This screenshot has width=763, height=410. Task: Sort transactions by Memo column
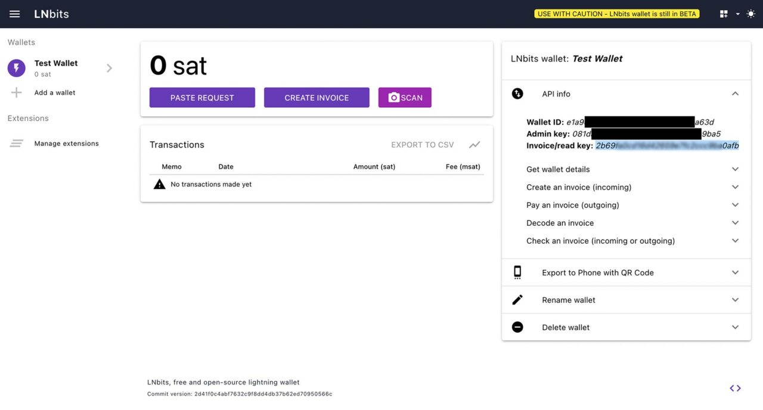tap(172, 166)
